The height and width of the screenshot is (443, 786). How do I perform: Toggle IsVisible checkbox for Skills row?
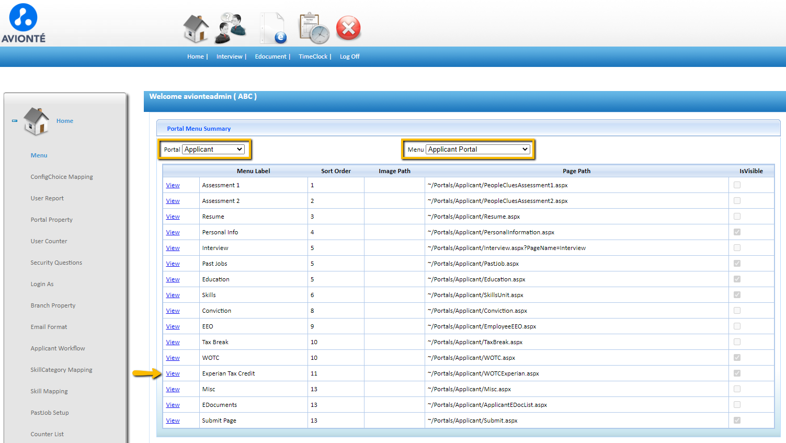click(737, 294)
